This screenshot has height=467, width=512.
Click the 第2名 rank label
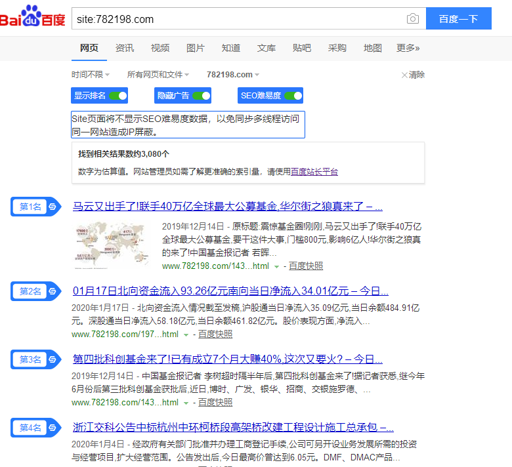pyautogui.click(x=30, y=291)
